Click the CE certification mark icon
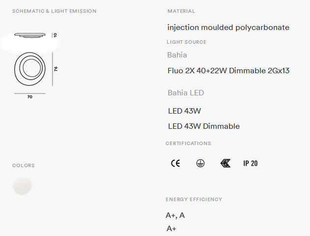The width and height of the screenshot is (310, 236). pyautogui.click(x=175, y=163)
